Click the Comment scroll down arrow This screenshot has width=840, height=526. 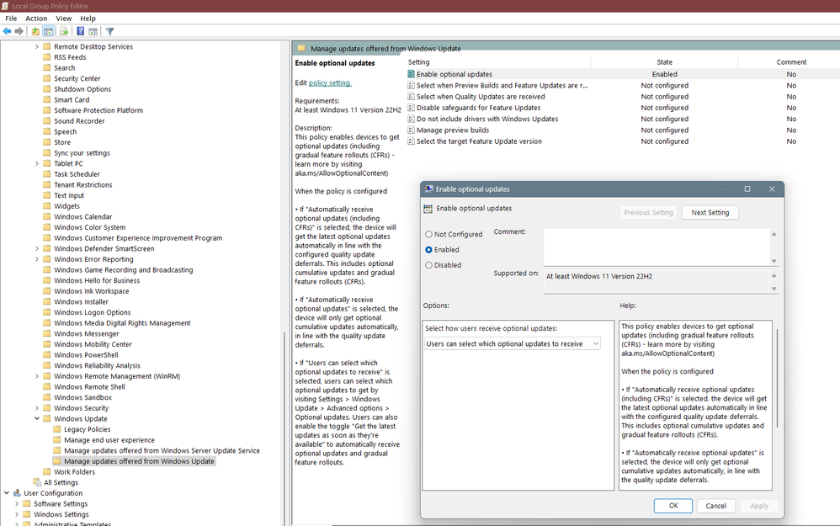point(774,261)
